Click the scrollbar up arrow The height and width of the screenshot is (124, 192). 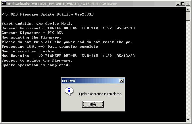point(188,9)
